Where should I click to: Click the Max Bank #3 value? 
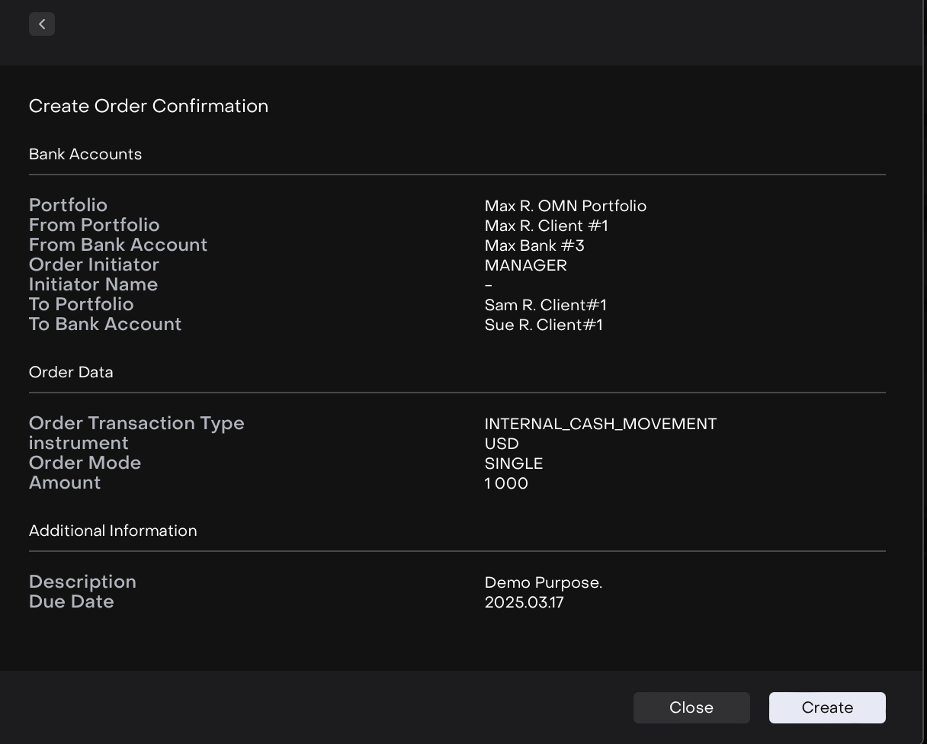534,245
